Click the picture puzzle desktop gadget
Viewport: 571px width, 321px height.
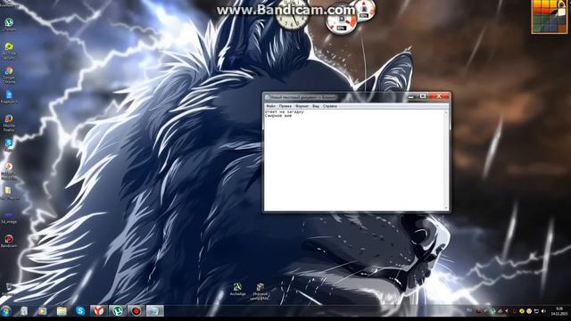point(550,16)
